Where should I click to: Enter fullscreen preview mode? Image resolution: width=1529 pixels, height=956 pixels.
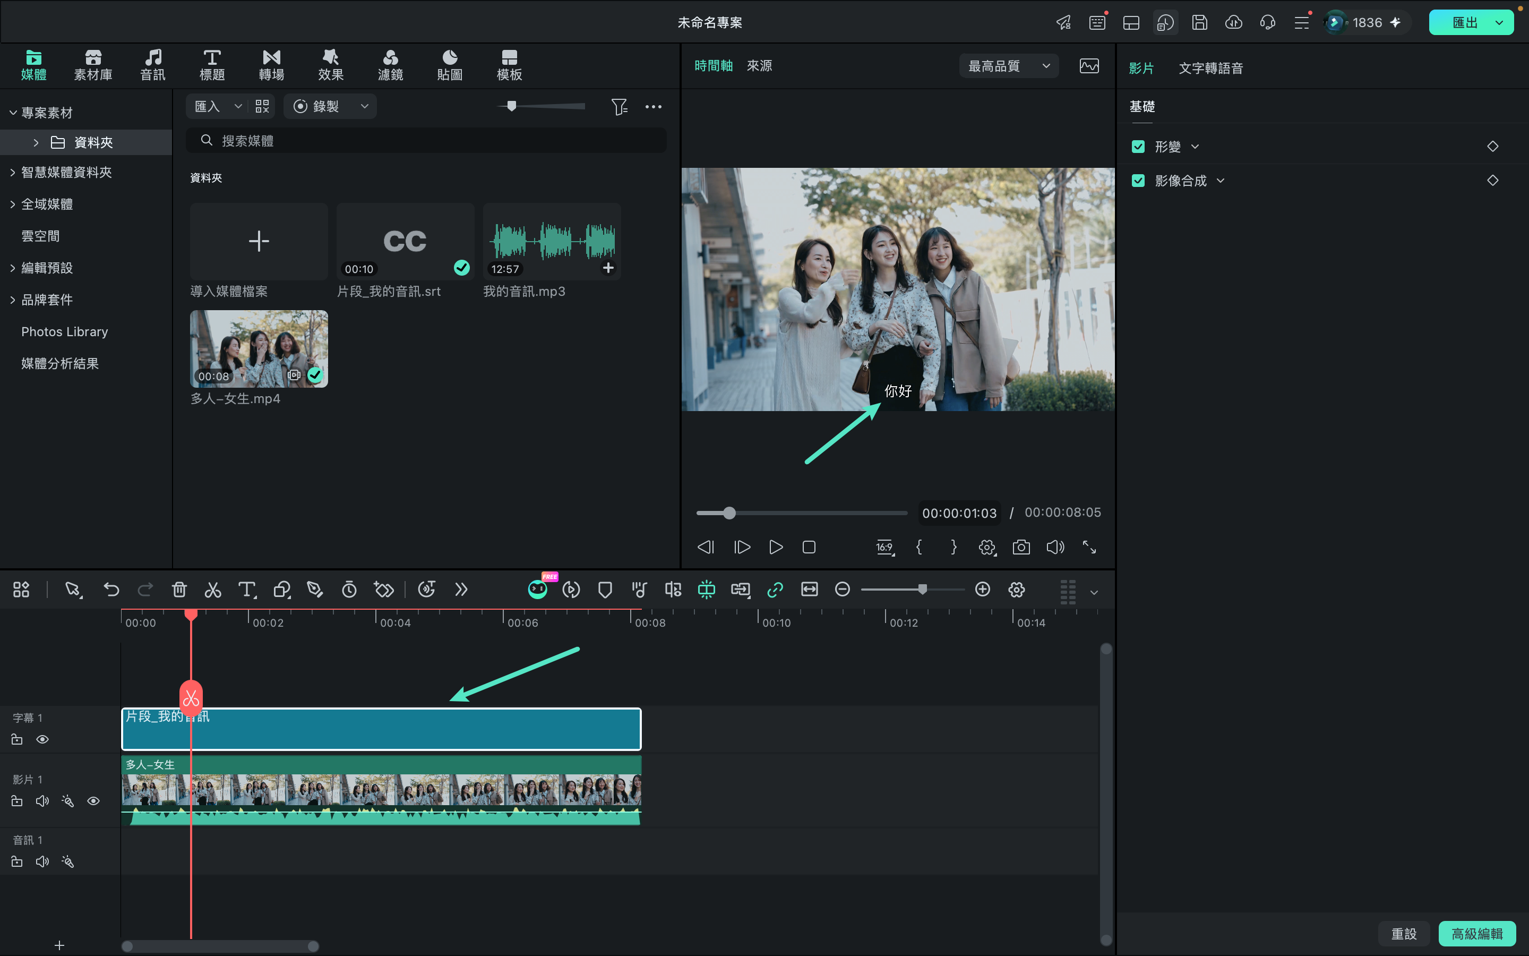1089,547
